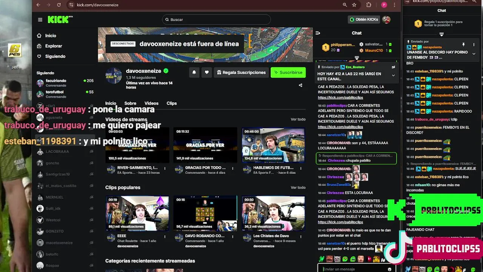Unpin message with pin icon in popout chat
The height and width of the screenshot is (272, 483).
click(x=463, y=45)
